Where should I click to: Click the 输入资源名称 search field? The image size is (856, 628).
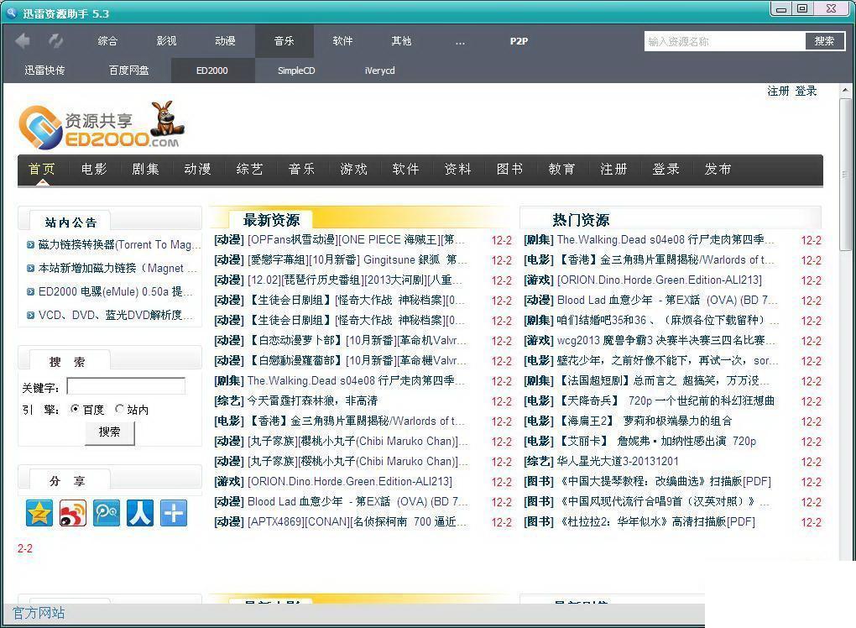click(725, 41)
